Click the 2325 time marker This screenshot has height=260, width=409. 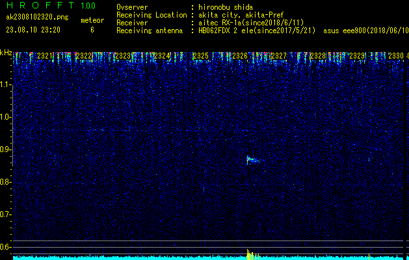point(201,57)
